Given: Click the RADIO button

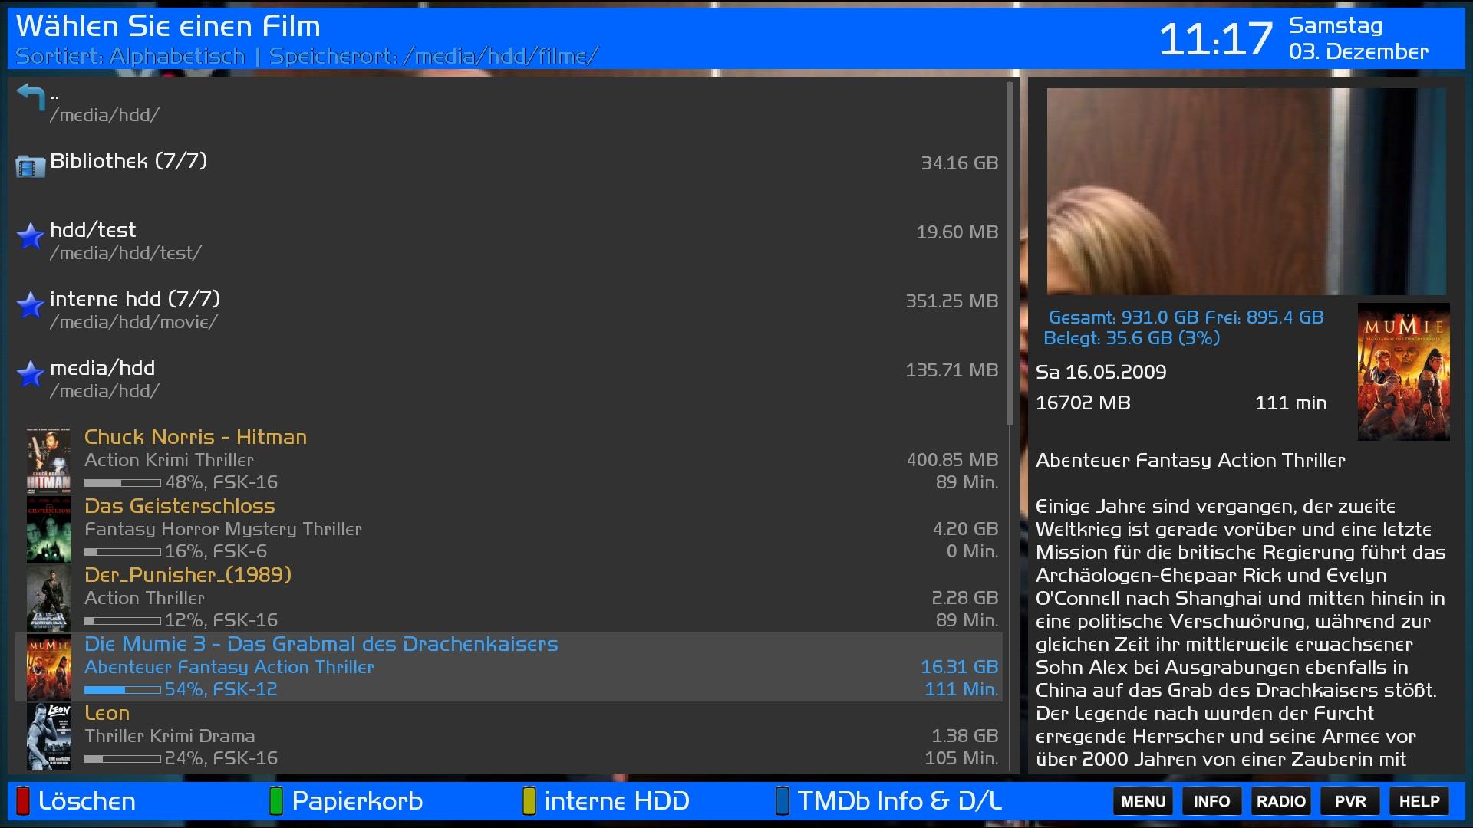Looking at the screenshot, I should (x=1280, y=801).
